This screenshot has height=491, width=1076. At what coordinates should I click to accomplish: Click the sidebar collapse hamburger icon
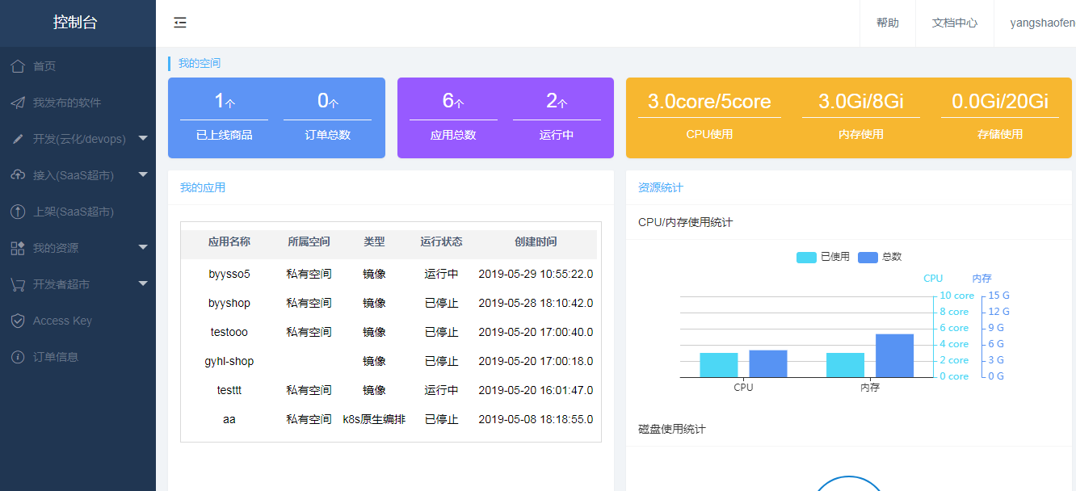click(x=180, y=23)
